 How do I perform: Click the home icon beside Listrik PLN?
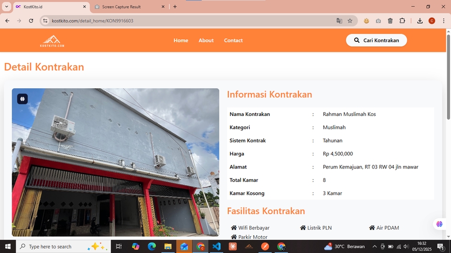pyautogui.click(x=303, y=228)
